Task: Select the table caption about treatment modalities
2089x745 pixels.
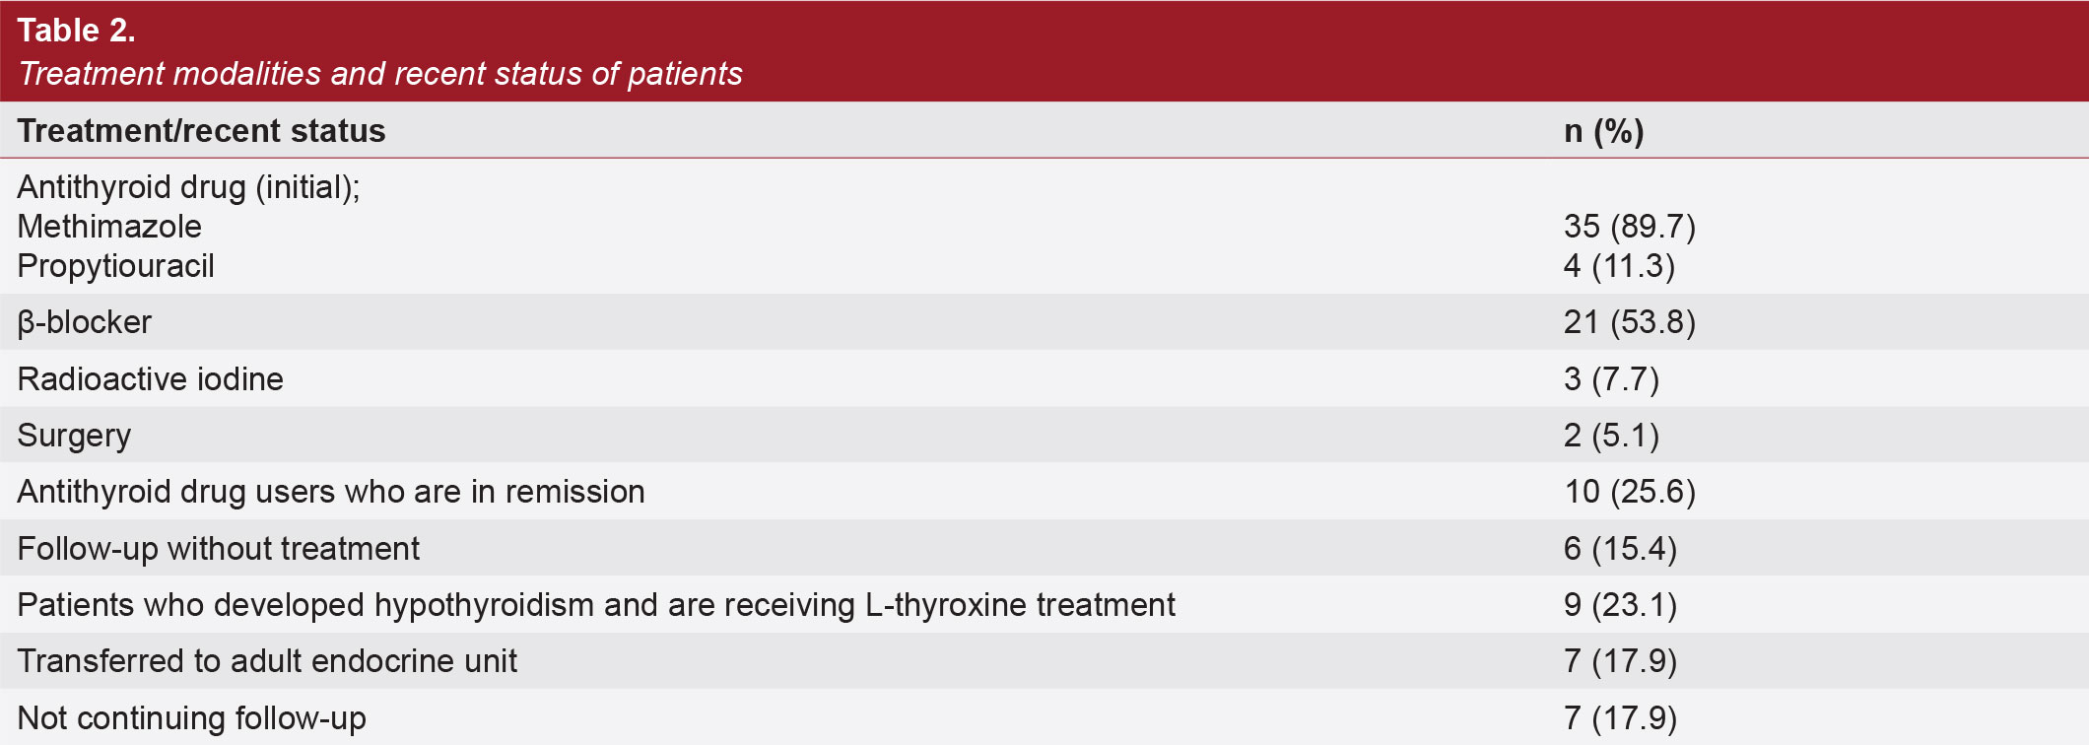Action: [x=380, y=74]
